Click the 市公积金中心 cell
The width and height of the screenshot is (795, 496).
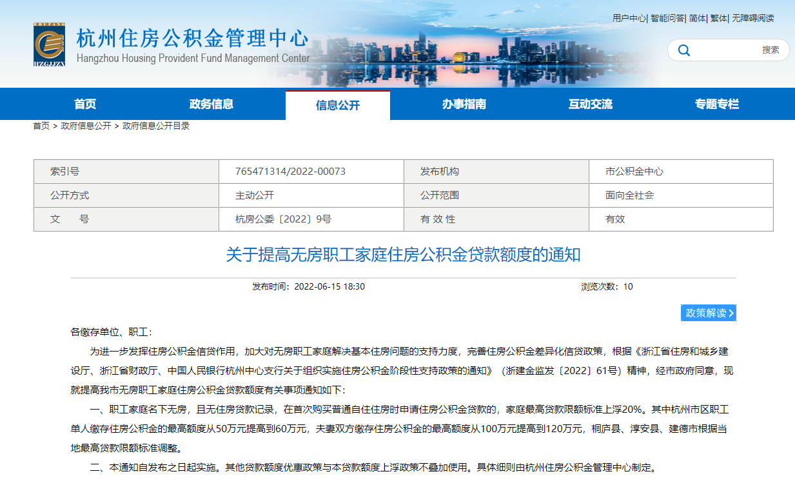pos(681,172)
